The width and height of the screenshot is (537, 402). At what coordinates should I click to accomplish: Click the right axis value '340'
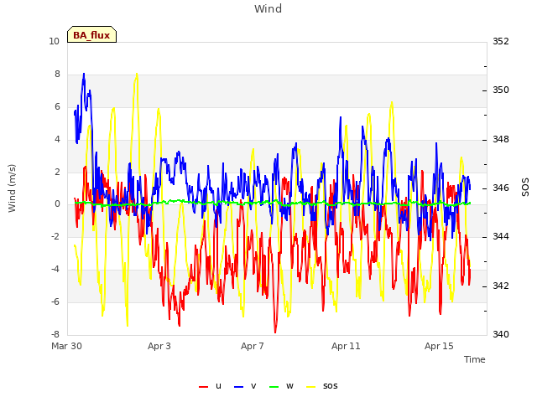coord(501,334)
